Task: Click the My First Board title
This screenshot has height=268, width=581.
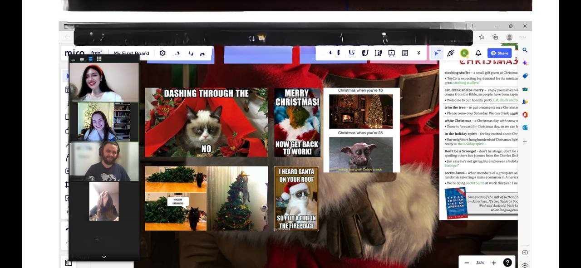Action: [131, 53]
